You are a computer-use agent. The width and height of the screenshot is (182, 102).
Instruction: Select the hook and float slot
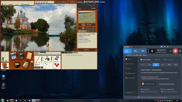click(x=48, y=66)
